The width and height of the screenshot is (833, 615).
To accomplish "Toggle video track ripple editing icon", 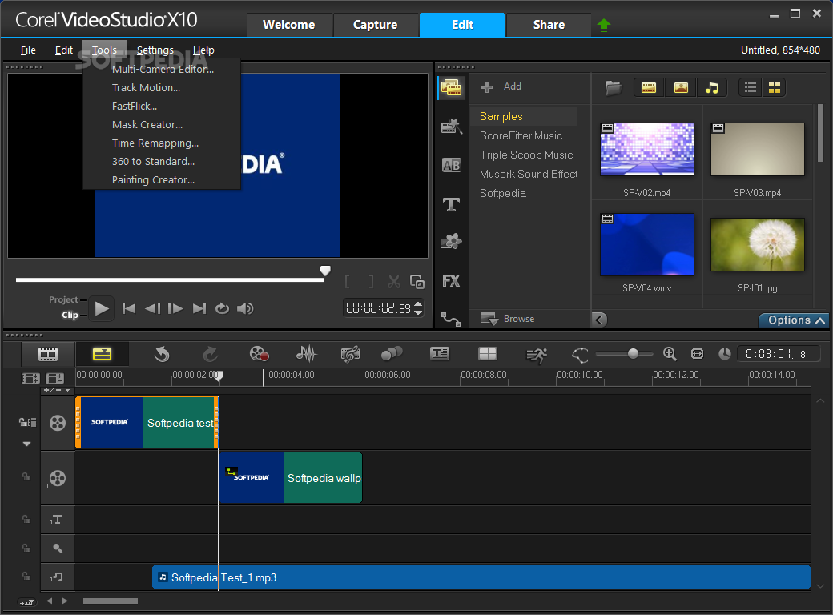I will click(x=27, y=422).
